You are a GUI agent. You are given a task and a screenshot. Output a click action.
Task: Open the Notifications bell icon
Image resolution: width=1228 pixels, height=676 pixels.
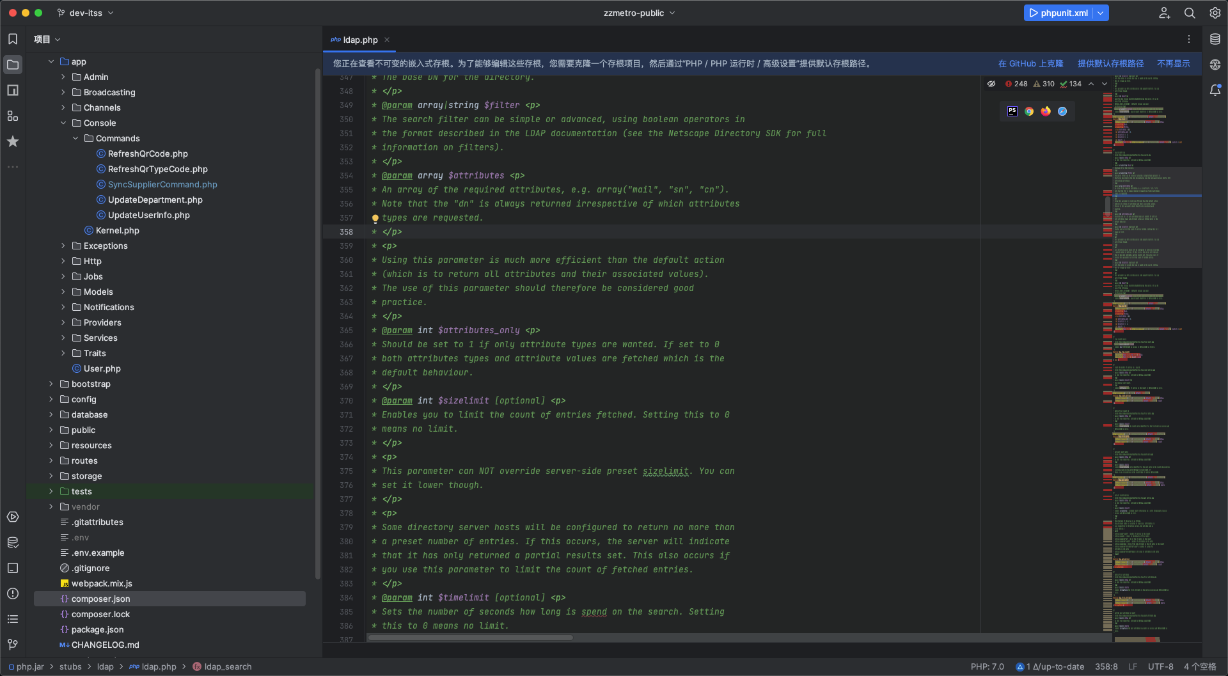click(1215, 90)
